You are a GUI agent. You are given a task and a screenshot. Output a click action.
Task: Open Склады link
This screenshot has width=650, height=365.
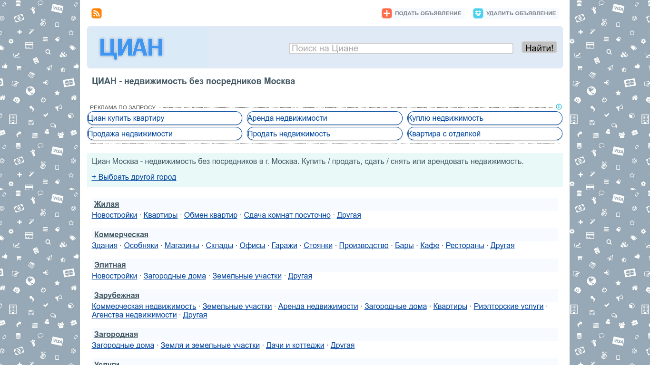pos(219,246)
